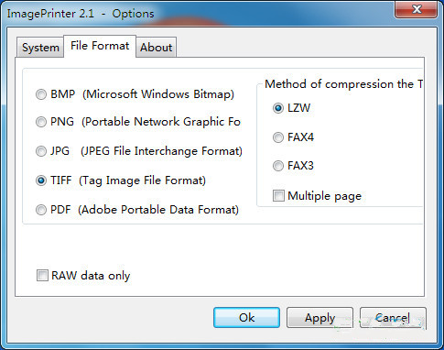Close the Options window via X
The height and width of the screenshot is (350, 444).
tap(417, 9)
